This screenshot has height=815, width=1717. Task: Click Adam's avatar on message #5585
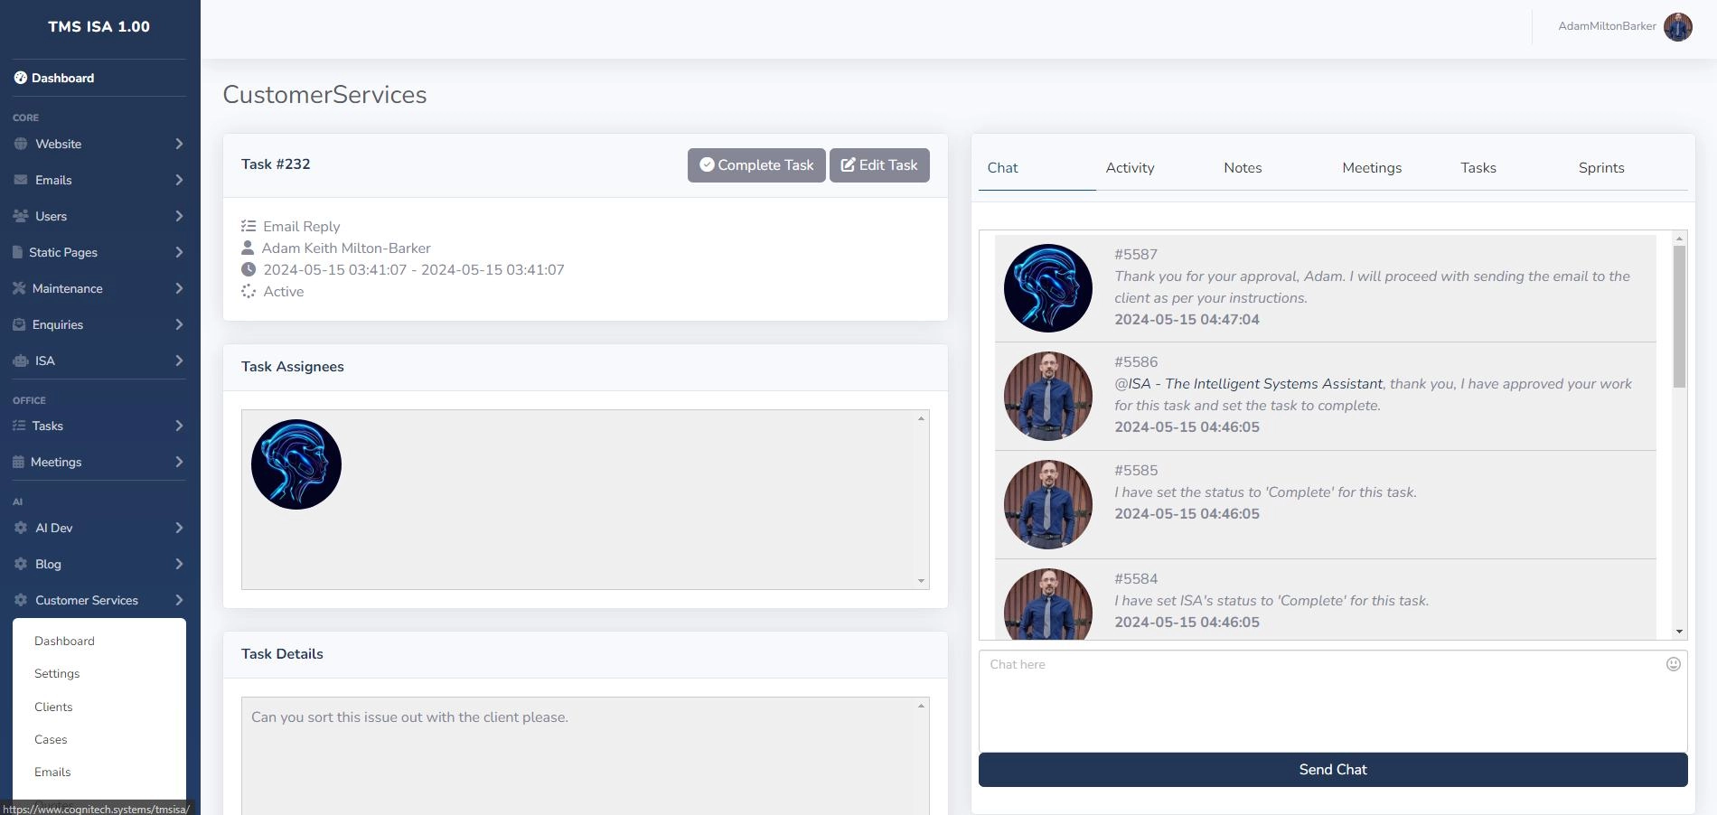click(x=1048, y=504)
